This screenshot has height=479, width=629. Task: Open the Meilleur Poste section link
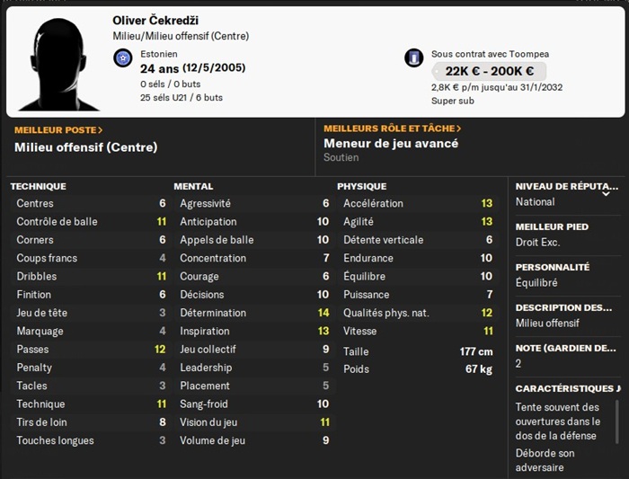58,129
